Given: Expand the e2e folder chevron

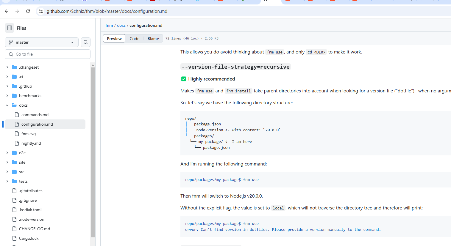Looking at the screenshot, I should click(7, 153).
